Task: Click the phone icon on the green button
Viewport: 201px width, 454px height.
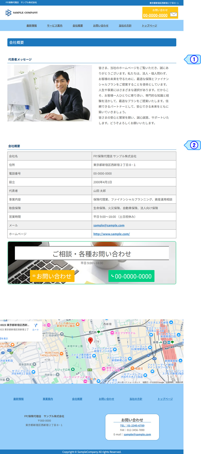Action: point(113,276)
